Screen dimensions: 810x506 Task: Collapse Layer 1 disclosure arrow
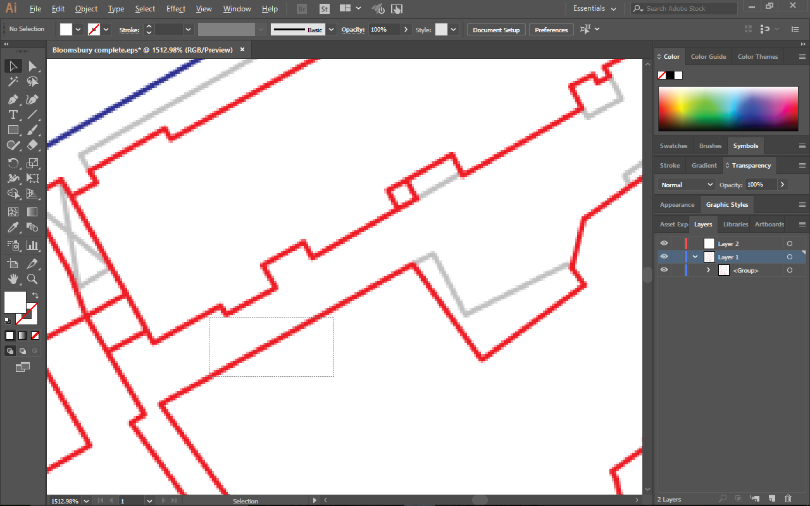(x=695, y=257)
